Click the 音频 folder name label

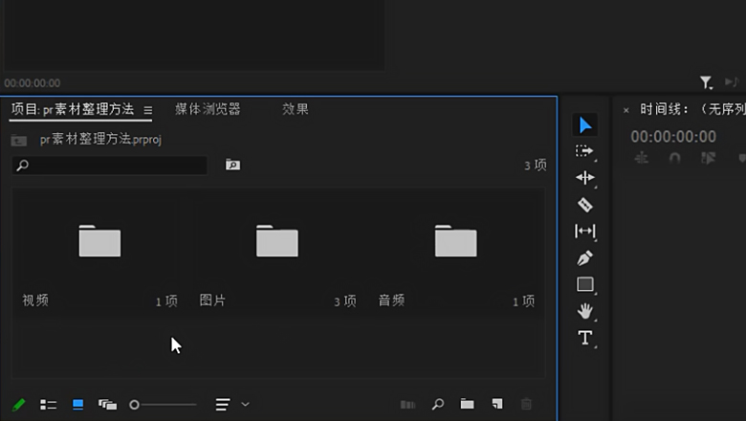pyautogui.click(x=391, y=300)
